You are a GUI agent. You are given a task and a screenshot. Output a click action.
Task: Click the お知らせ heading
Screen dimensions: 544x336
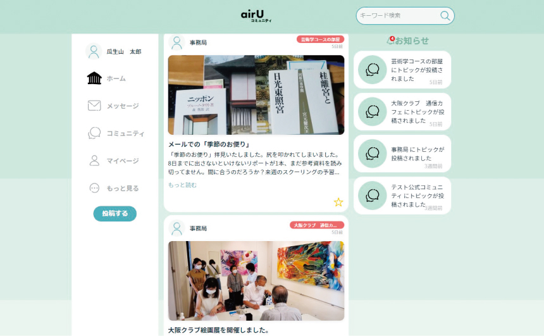412,40
